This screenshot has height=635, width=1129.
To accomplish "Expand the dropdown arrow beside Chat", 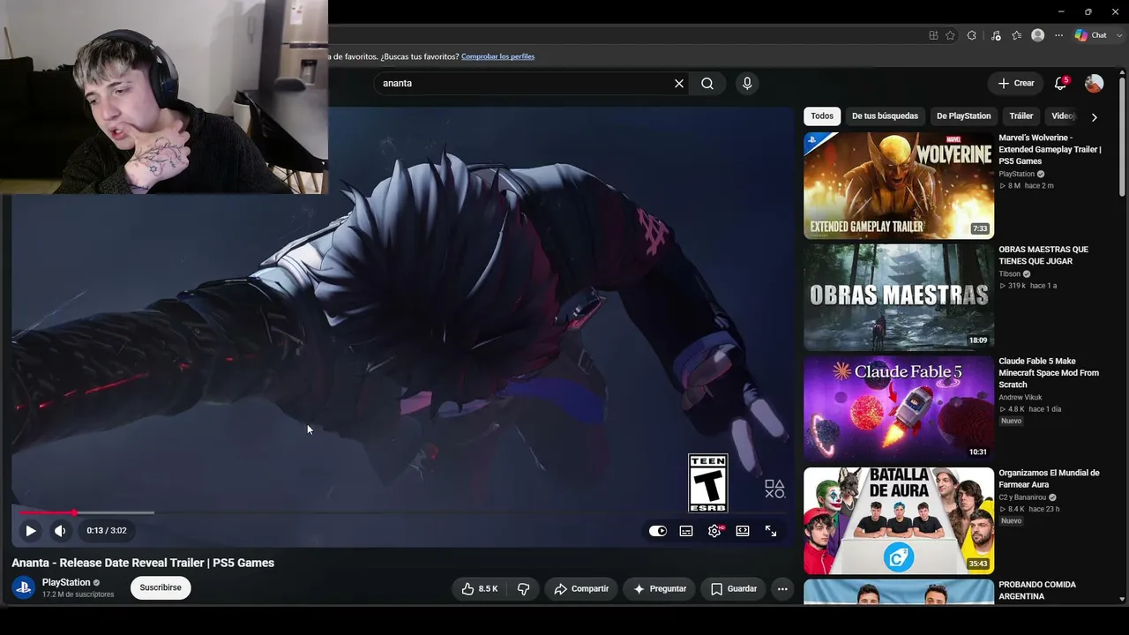I will [x=1118, y=35].
